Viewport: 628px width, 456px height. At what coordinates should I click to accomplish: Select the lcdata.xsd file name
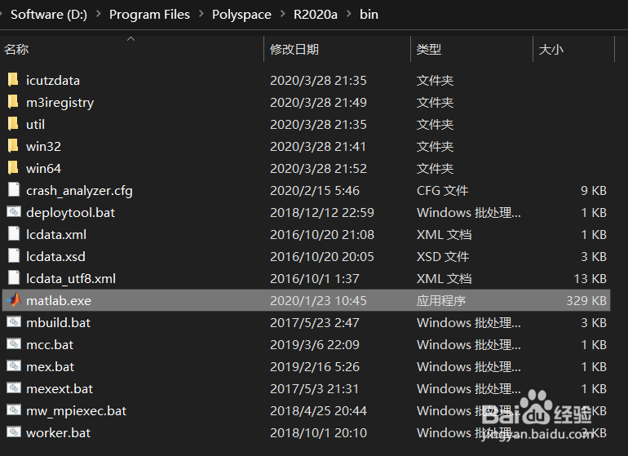55,256
